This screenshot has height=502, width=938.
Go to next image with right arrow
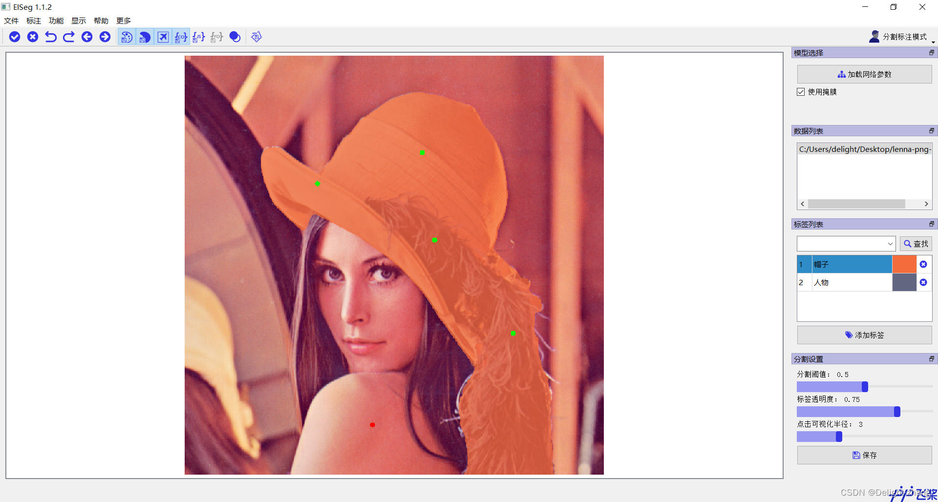click(105, 37)
